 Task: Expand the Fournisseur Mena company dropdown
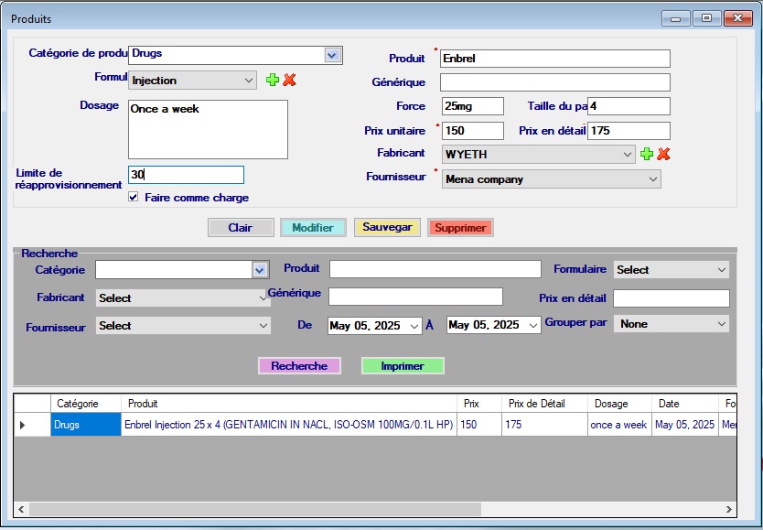click(652, 179)
